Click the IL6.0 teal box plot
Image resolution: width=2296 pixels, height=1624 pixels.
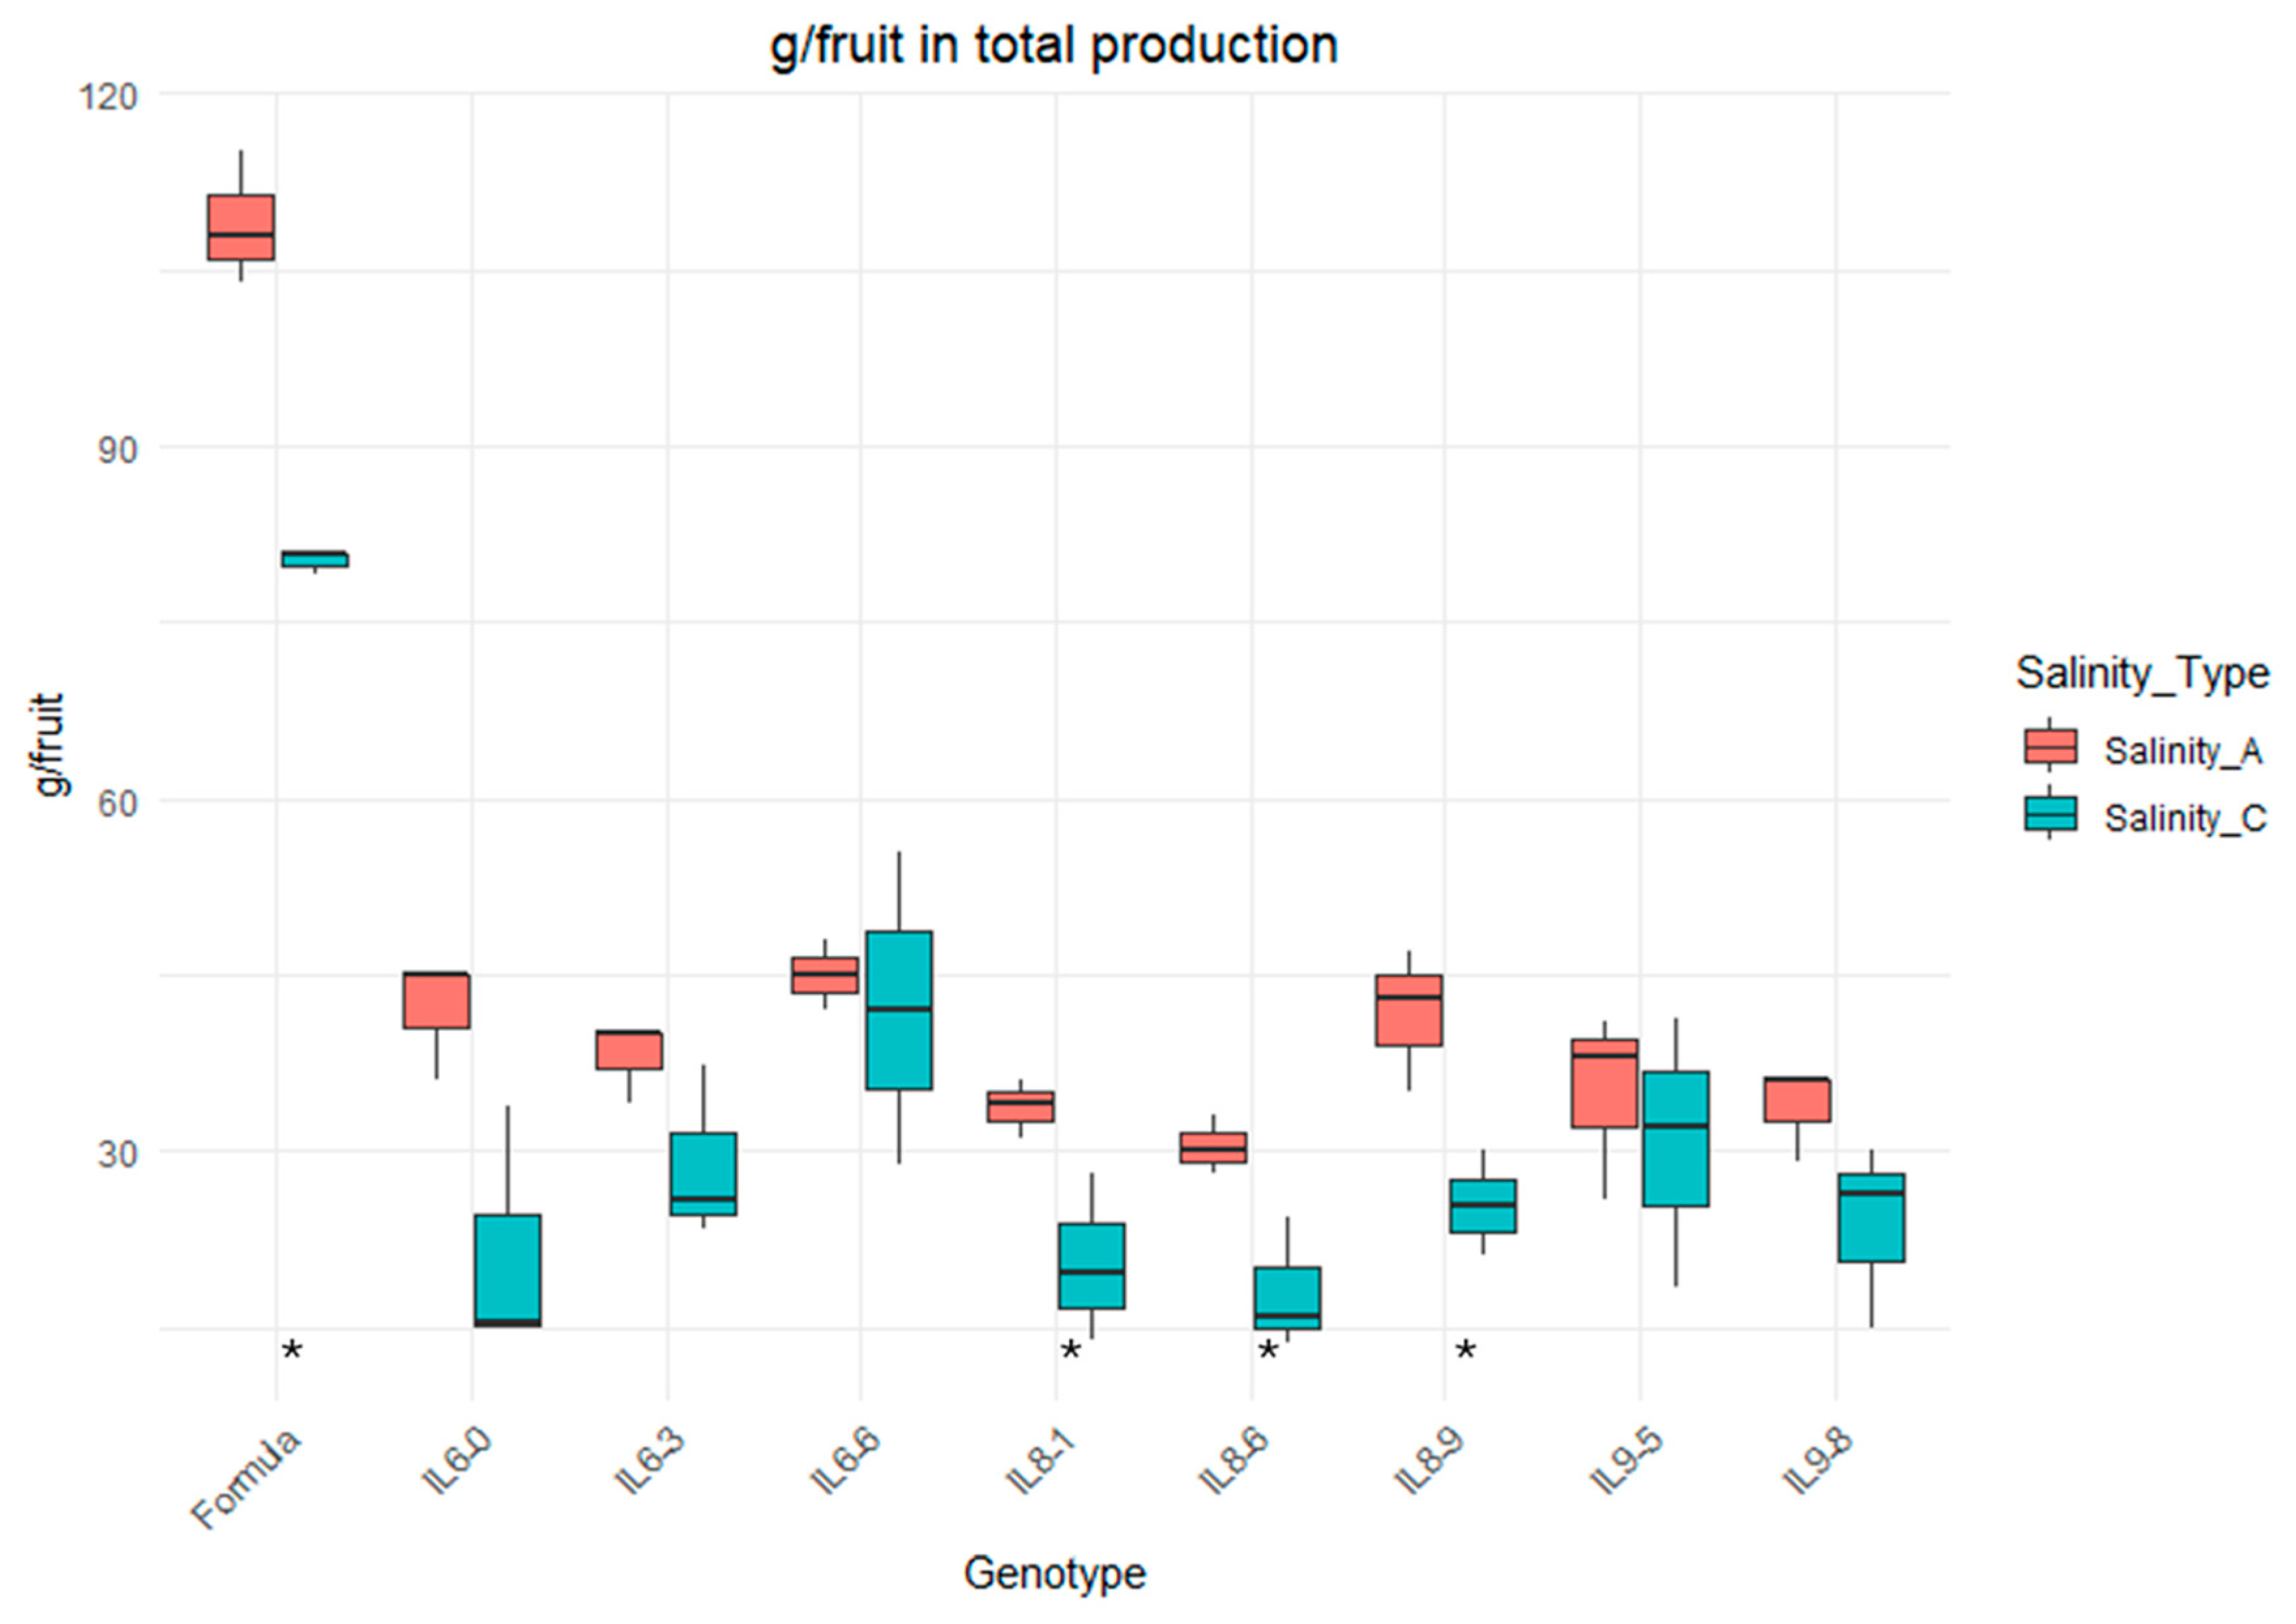[508, 1270]
